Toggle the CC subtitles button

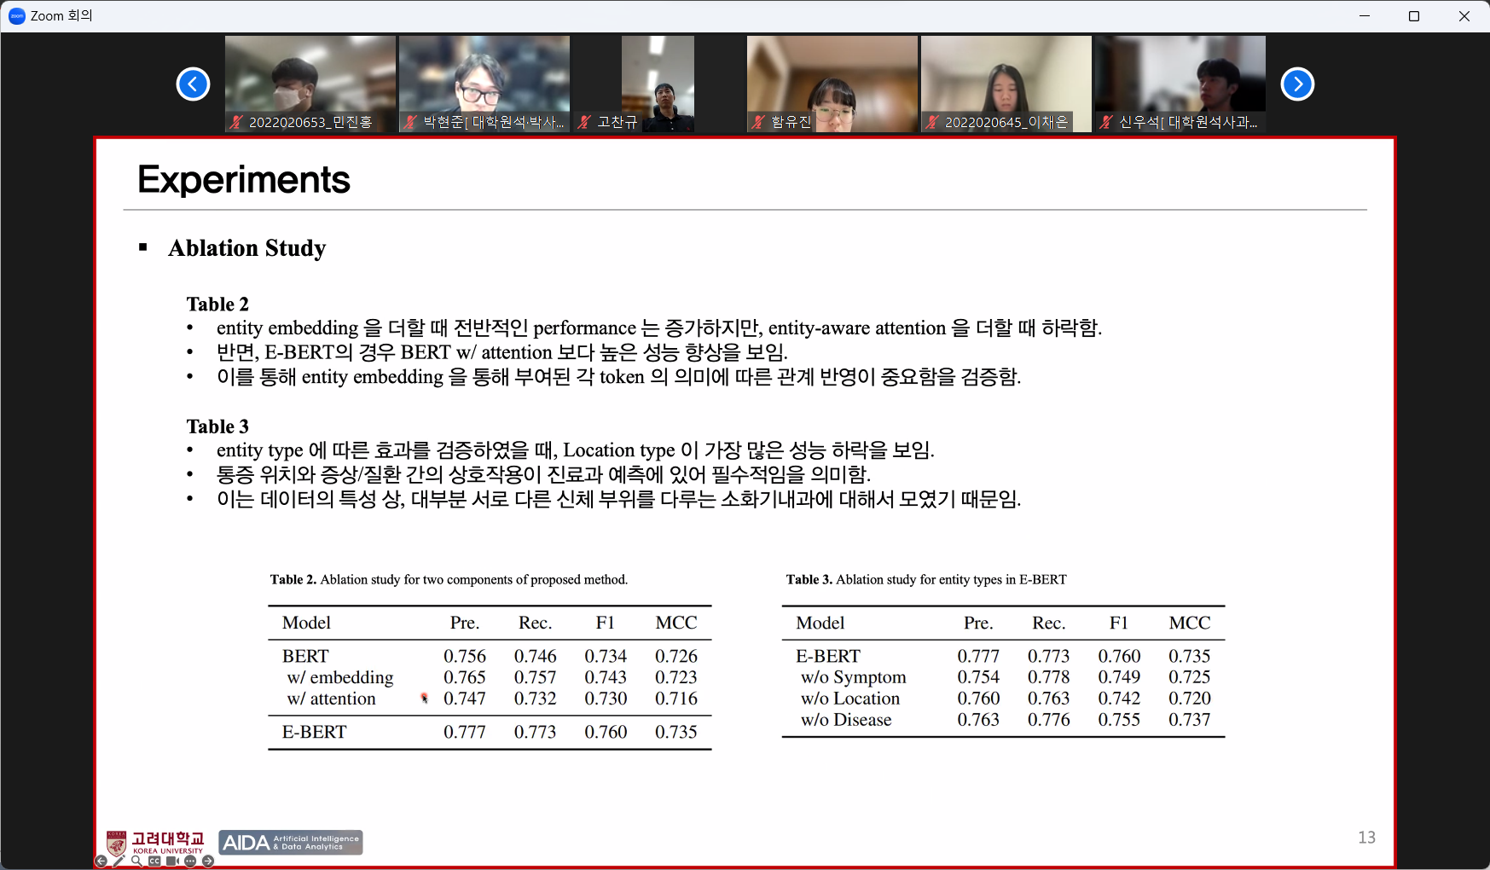tap(154, 861)
